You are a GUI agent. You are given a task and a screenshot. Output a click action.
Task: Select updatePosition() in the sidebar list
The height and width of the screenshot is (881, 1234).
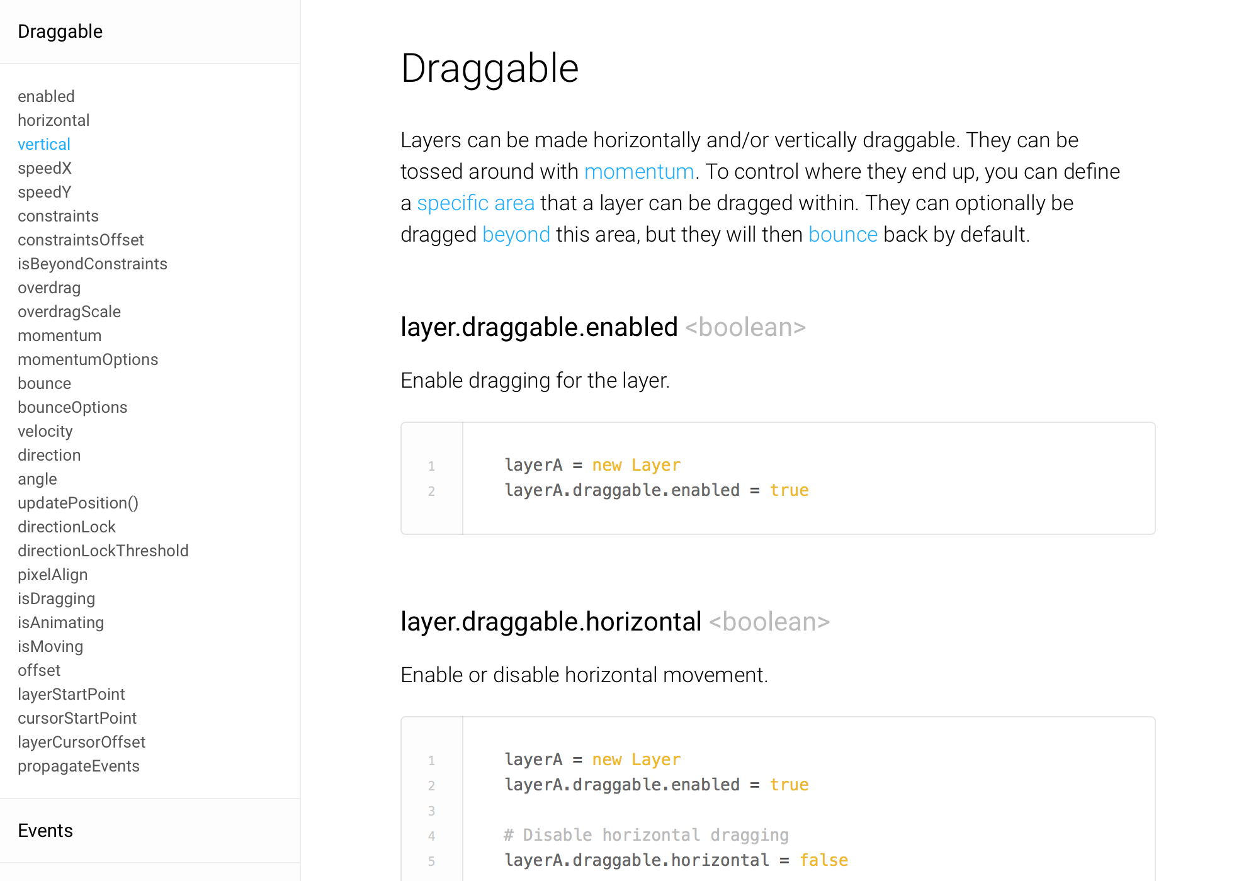[x=78, y=503]
